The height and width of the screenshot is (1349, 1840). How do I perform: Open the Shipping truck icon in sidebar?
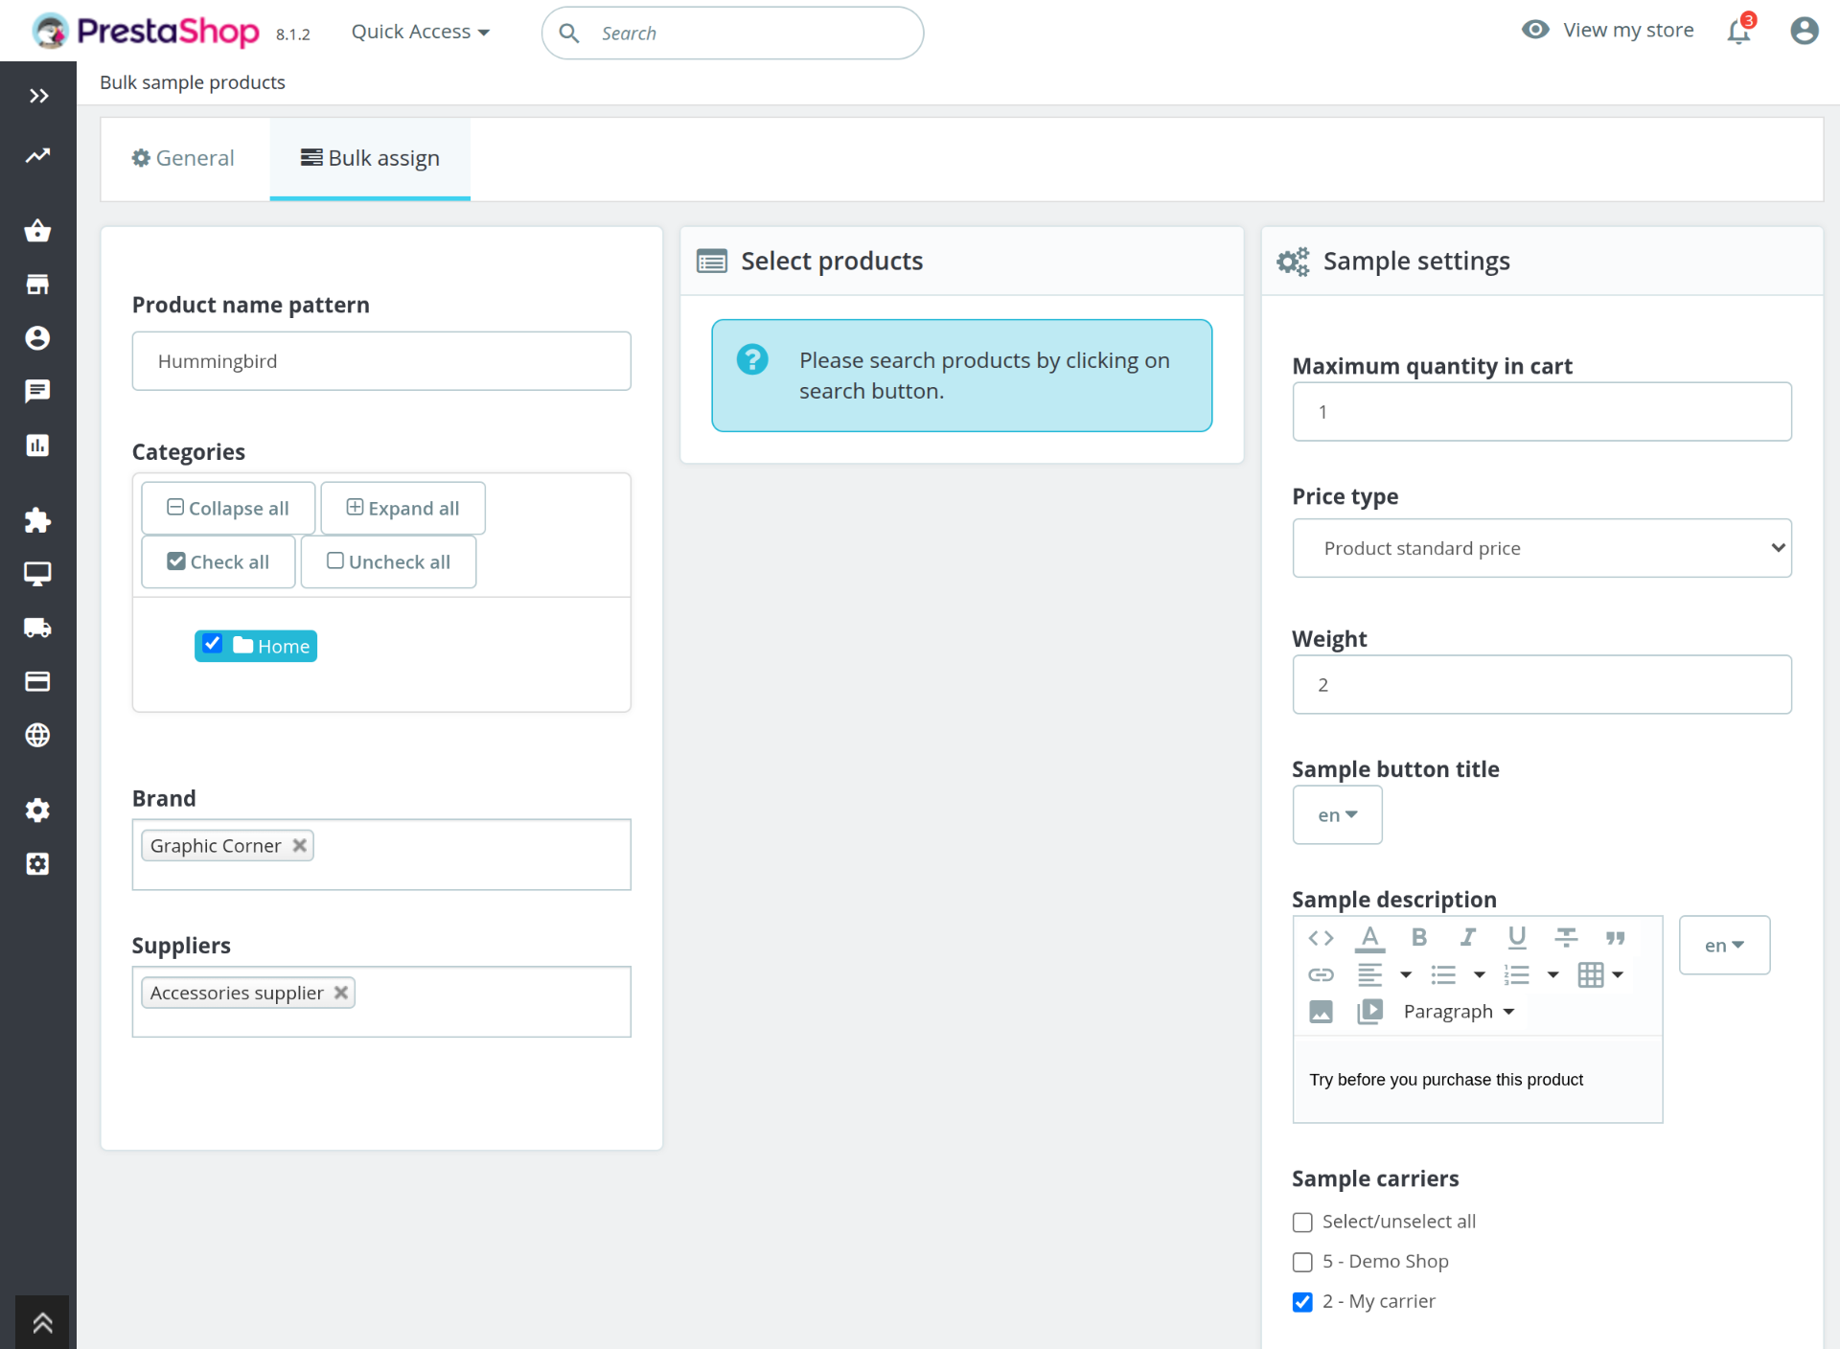click(x=37, y=628)
